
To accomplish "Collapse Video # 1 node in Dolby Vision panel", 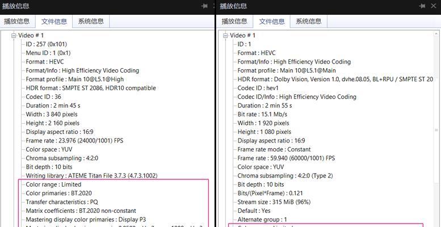I will pos(225,35).
